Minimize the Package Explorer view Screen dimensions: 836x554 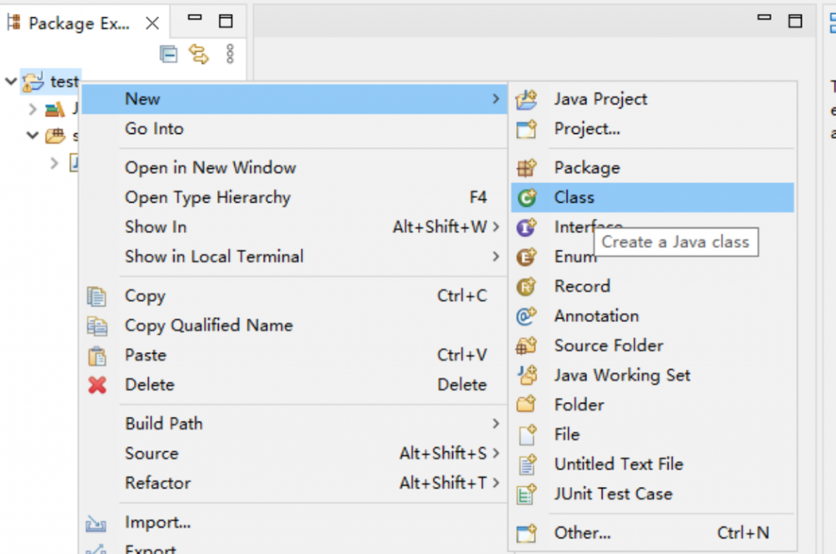[x=193, y=18]
